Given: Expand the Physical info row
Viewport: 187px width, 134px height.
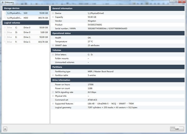Looking at the screenshot, I should 53,96.
